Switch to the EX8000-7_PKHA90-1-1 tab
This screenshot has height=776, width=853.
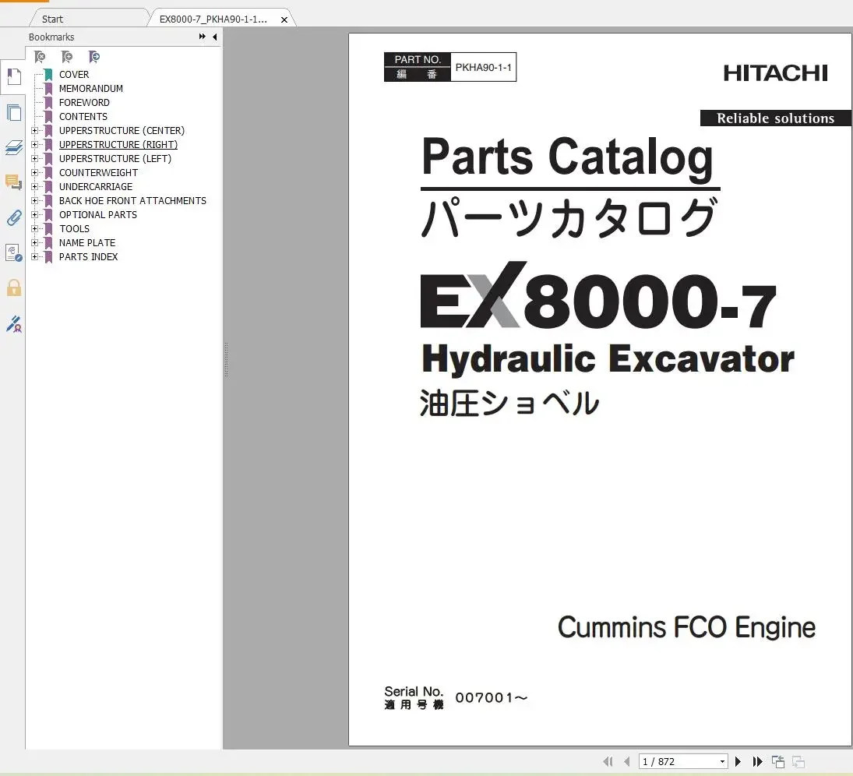coord(214,18)
